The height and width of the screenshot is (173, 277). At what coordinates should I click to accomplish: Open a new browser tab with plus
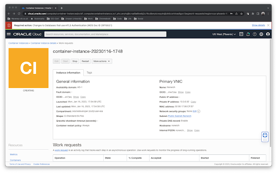pyautogui.click(x=62, y=8)
